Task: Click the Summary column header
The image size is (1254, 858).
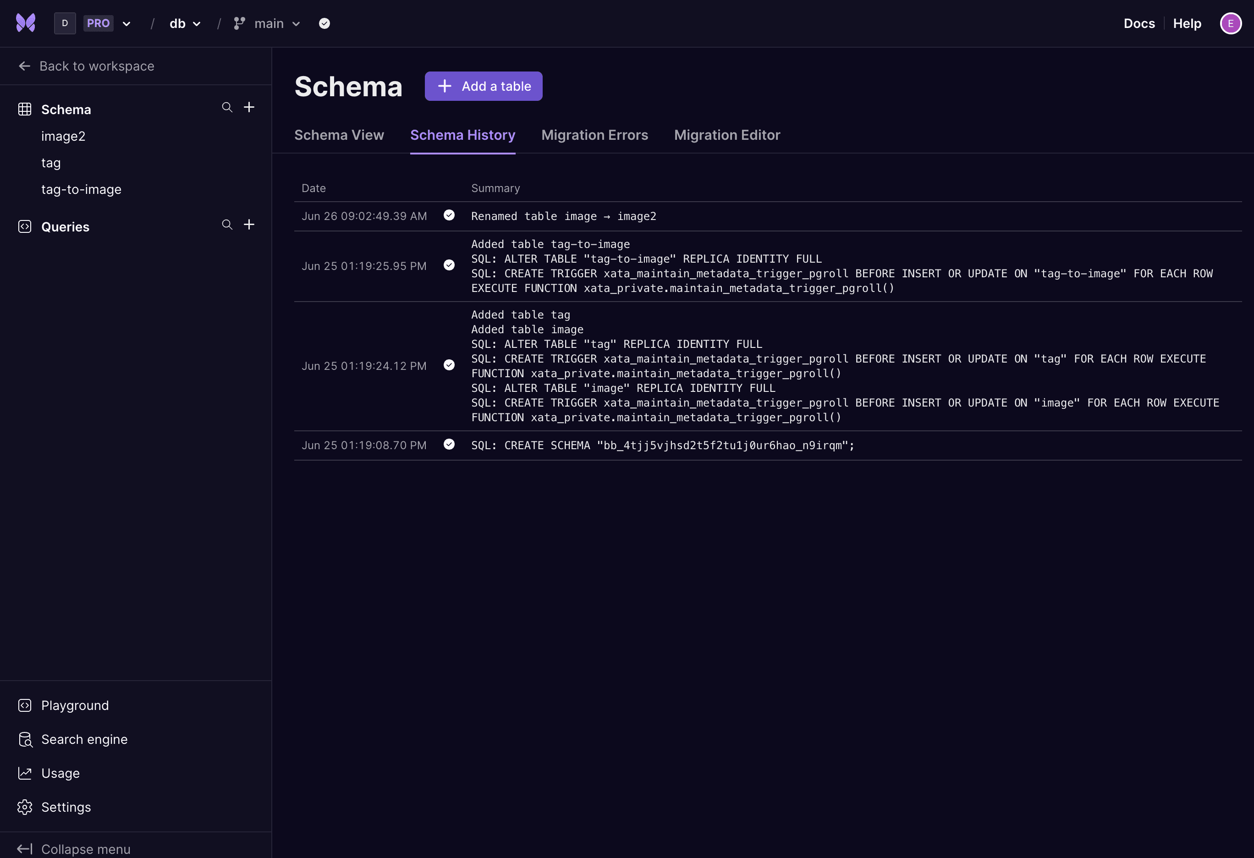Action: click(495, 188)
